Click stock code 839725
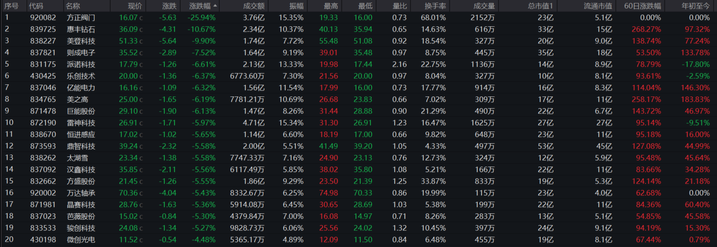Screen dimensions: 717x247 pyautogui.click(x=43, y=29)
